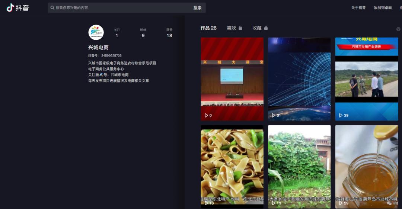Open the dried tofu noodles video

(x=232, y=167)
